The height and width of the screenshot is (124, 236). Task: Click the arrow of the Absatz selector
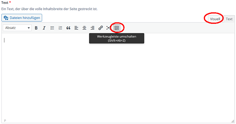coord(29,28)
